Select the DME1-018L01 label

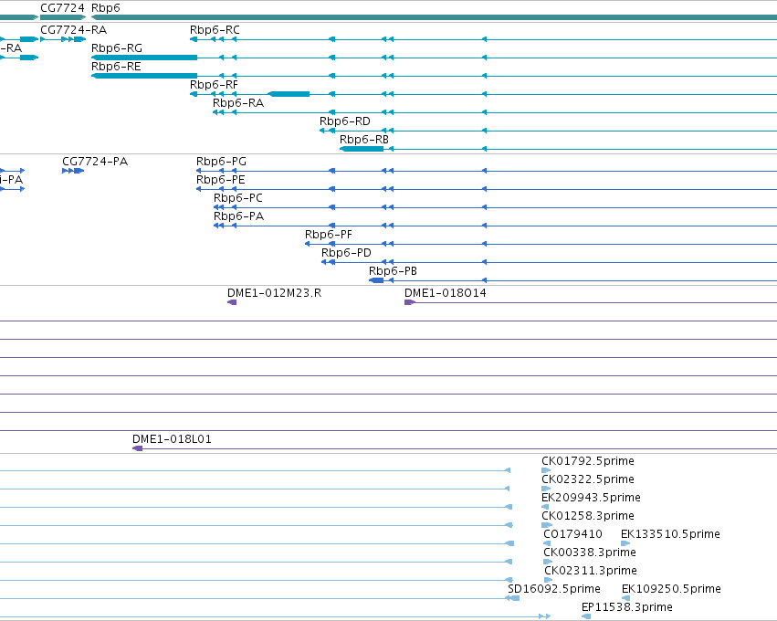pos(172,439)
